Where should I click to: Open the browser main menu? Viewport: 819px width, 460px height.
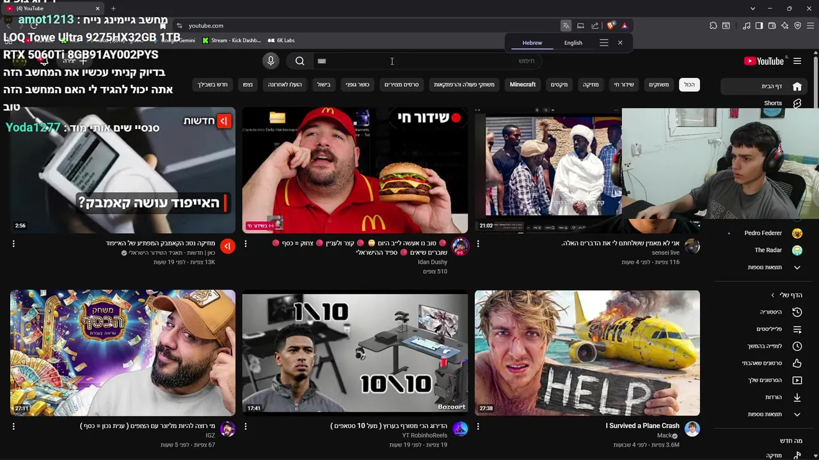810,26
